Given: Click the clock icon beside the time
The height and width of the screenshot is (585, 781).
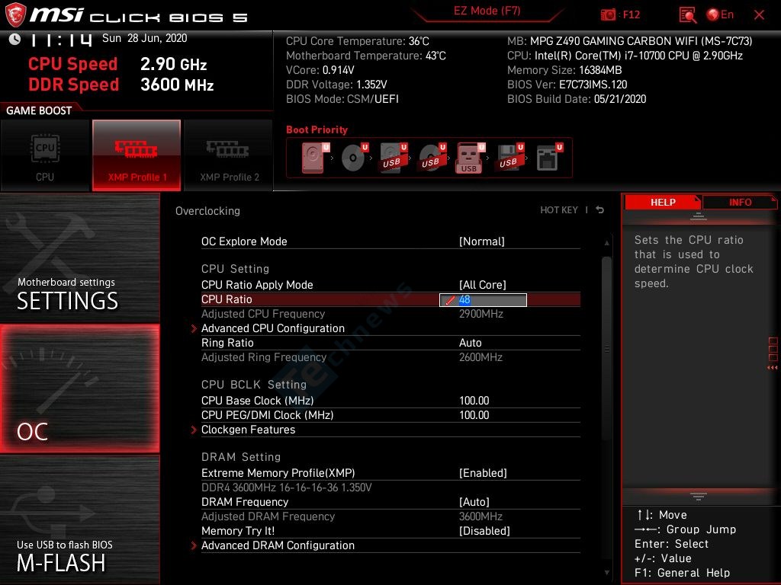Looking at the screenshot, I should (x=15, y=39).
